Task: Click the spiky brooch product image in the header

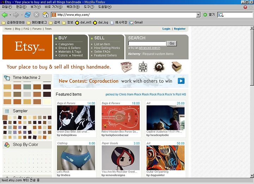Action: click(159, 67)
